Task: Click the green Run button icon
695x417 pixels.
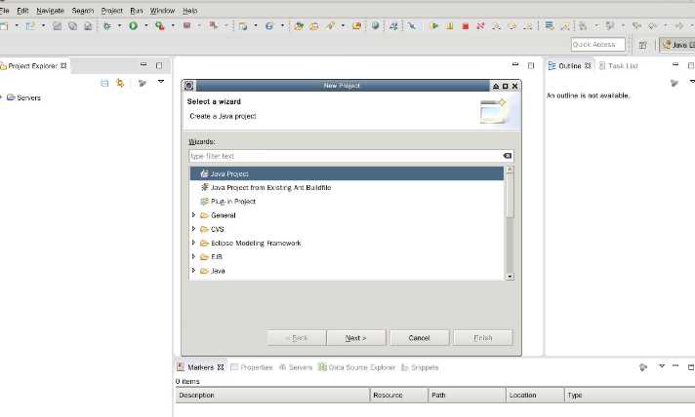Action: coord(133,26)
